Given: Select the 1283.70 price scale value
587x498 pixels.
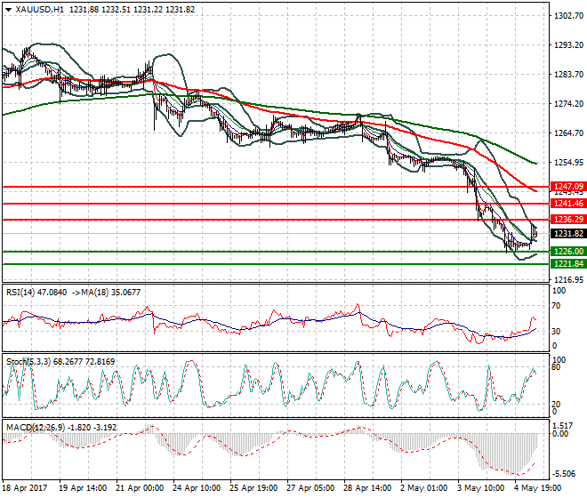Looking at the screenshot, I should [568, 75].
